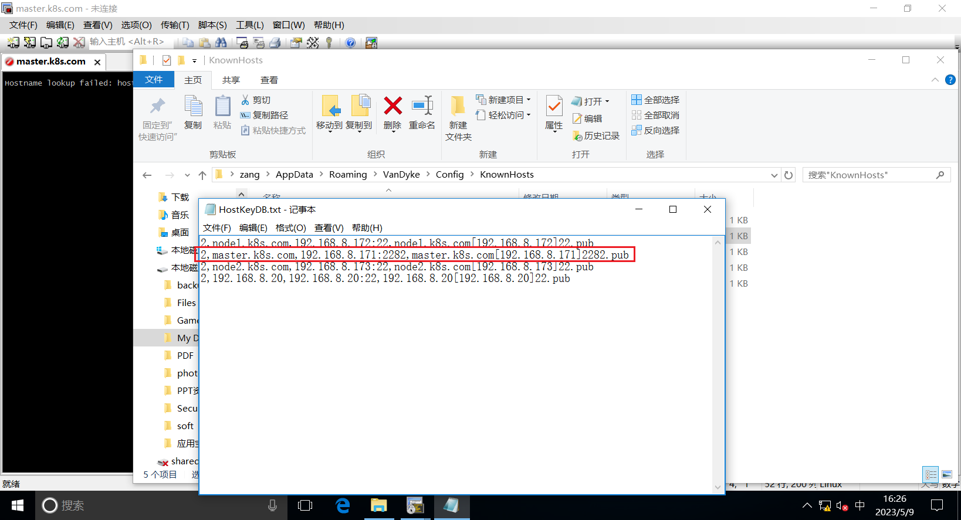This screenshot has height=520, width=961.
Task: Click the checkmark properties icon in quick access toolbar
Action: pos(167,60)
